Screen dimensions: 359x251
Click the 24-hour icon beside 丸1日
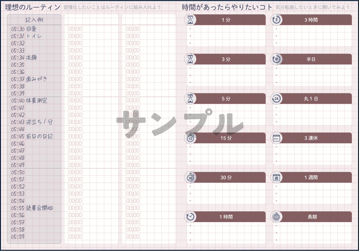pyautogui.click(x=276, y=99)
